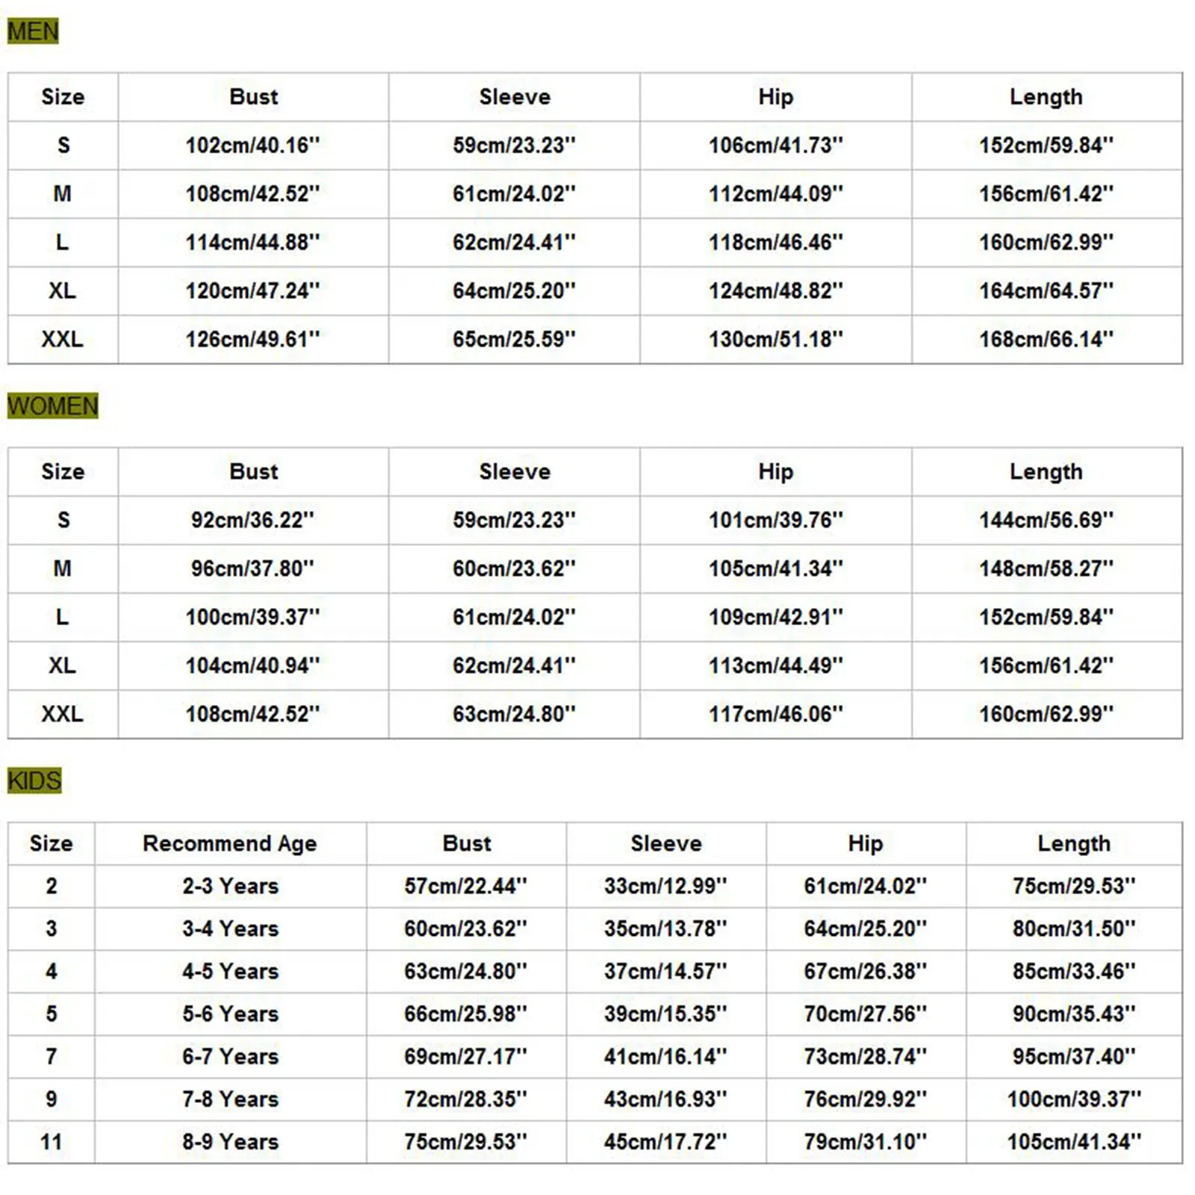Click the WOMEN section heading label

click(53, 406)
